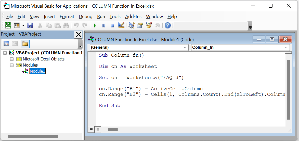Click the Undo arrow icon
The image size is (299, 141).
pyautogui.click(x=76, y=25)
